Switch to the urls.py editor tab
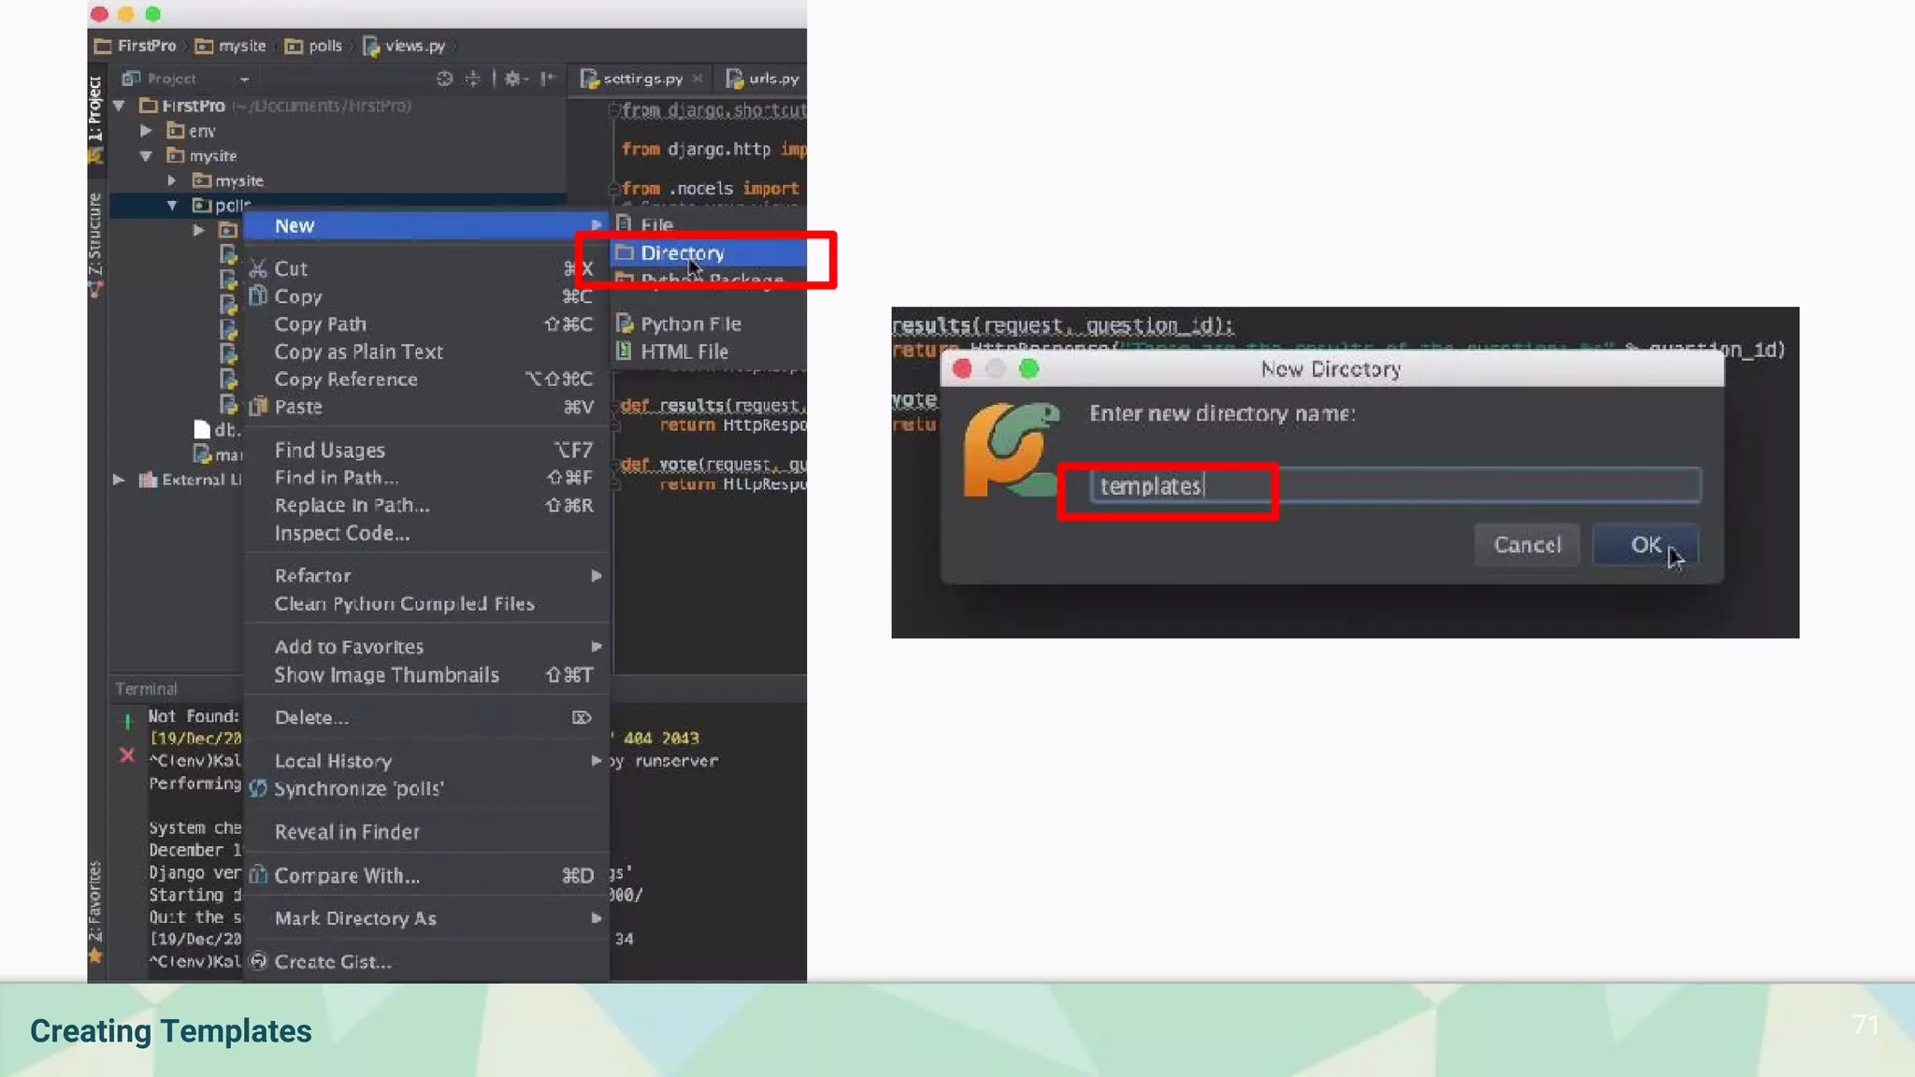 click(764, 79)
